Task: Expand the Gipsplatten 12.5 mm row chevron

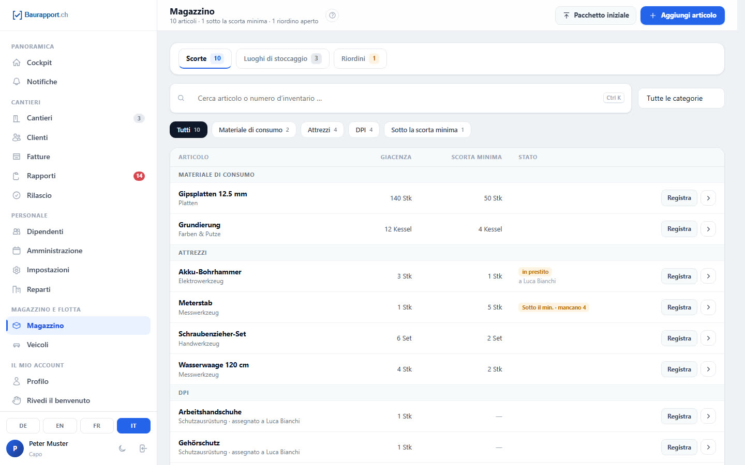Action: click(x=708, y=198)
